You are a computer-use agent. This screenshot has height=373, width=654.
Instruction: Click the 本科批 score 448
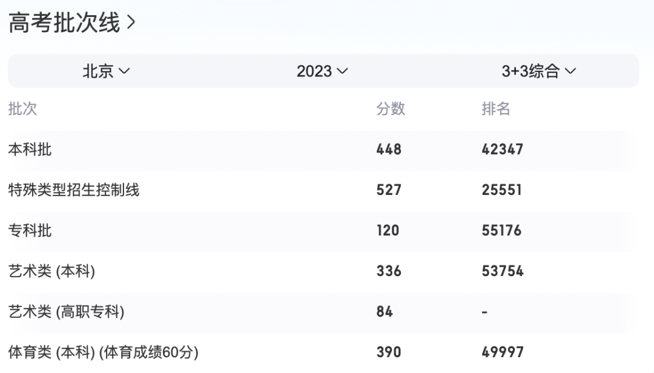point(389,150)
